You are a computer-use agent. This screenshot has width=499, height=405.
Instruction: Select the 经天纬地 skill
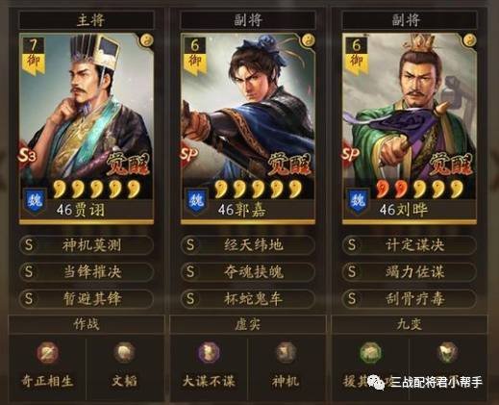click(x=248, y=245)
